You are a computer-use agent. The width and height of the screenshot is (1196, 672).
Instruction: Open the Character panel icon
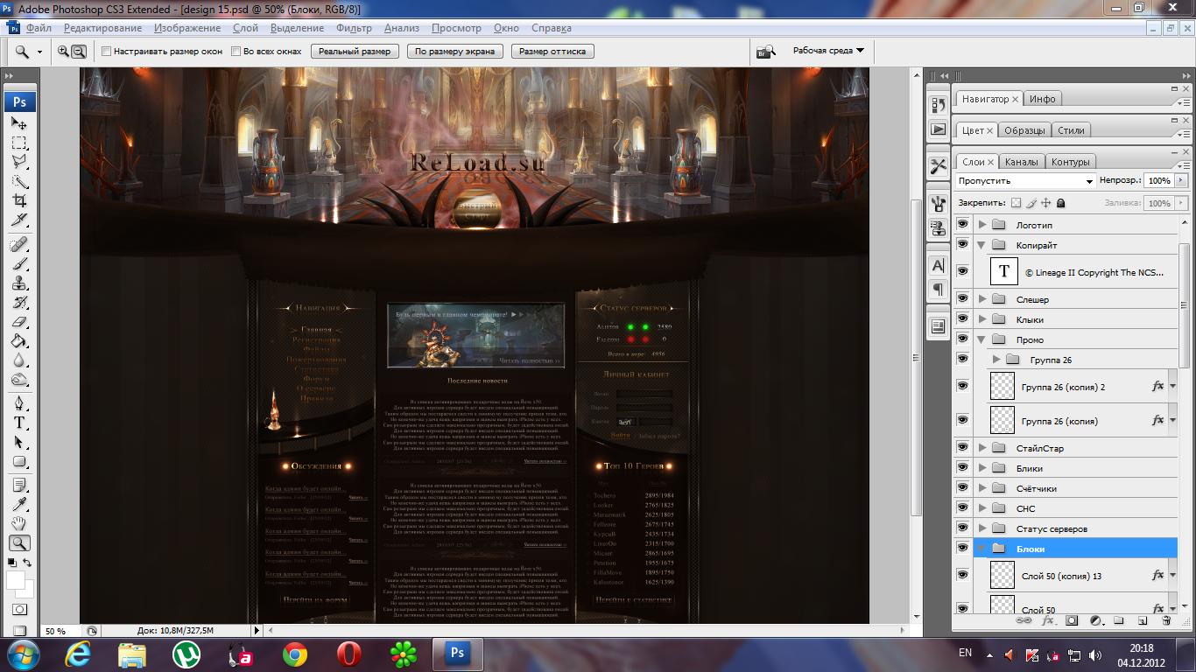click(939, 265)
